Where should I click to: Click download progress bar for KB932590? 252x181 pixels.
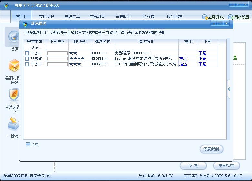58,53
